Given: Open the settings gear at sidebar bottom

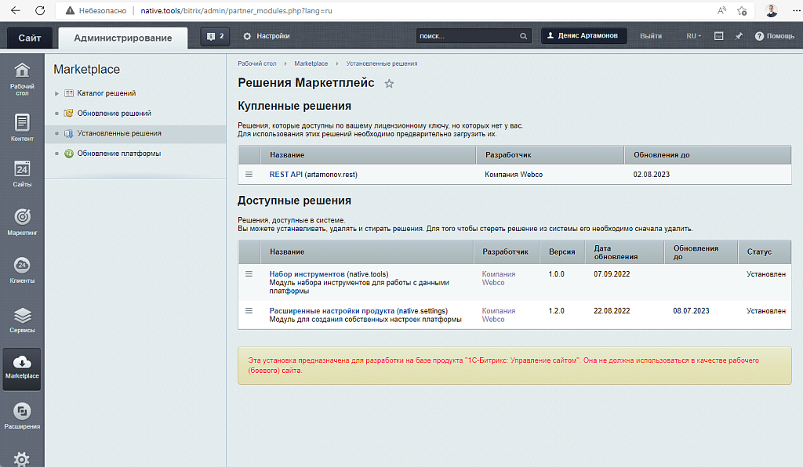Looking at the screenshot, I should coord(21,458).
